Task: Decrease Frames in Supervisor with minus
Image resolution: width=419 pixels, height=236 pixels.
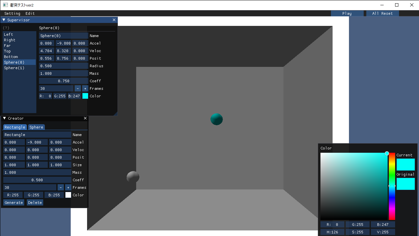Action: pyautogui.click(x=78, y=88)
